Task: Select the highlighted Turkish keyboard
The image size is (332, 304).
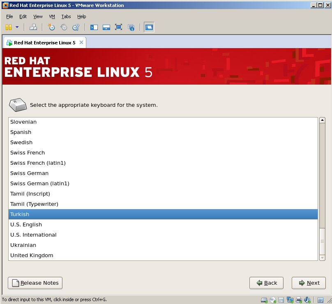Action: click(163, 214)
